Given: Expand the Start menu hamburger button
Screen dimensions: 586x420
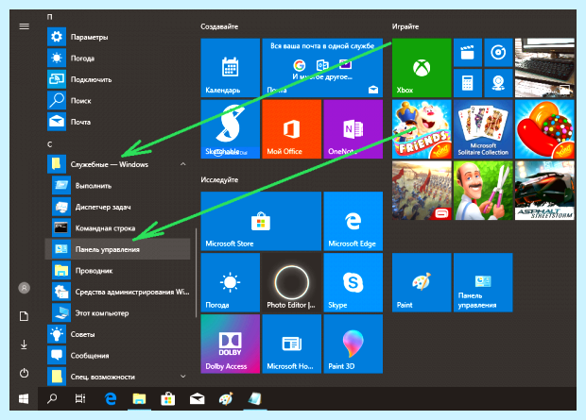Looking at the screenshot, I should point(25,26).
